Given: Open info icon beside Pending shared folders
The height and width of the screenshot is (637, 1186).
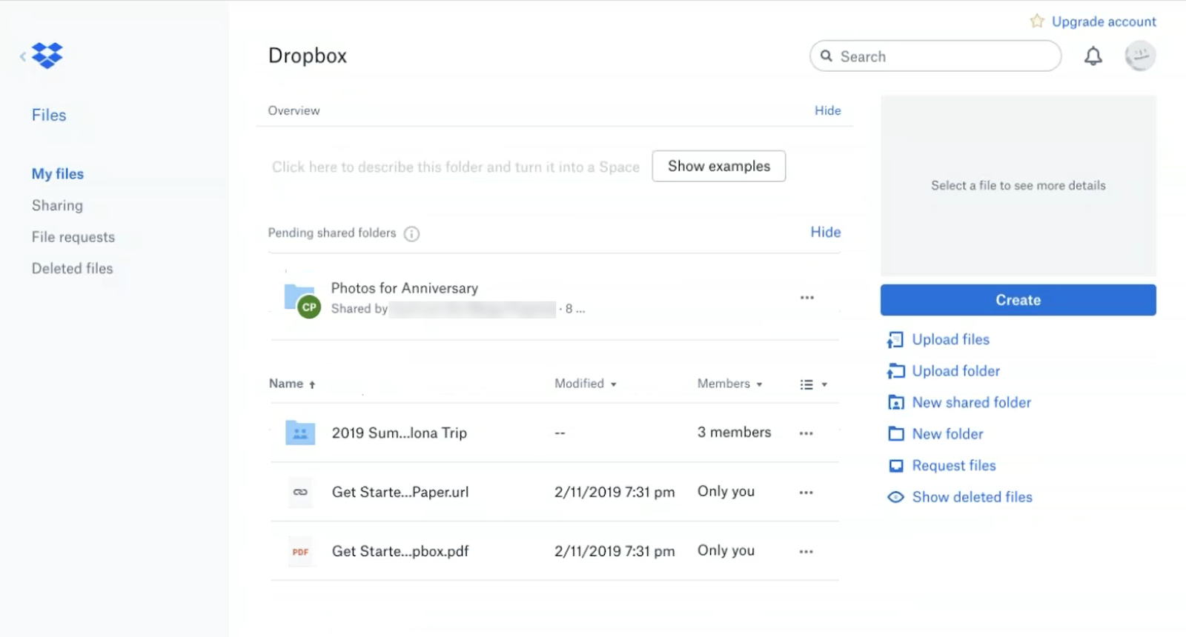Looking at the screenshot, I should coord(411,234).
